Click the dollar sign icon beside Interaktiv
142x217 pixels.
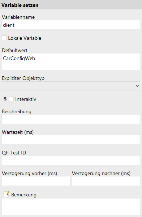point(5,99)
